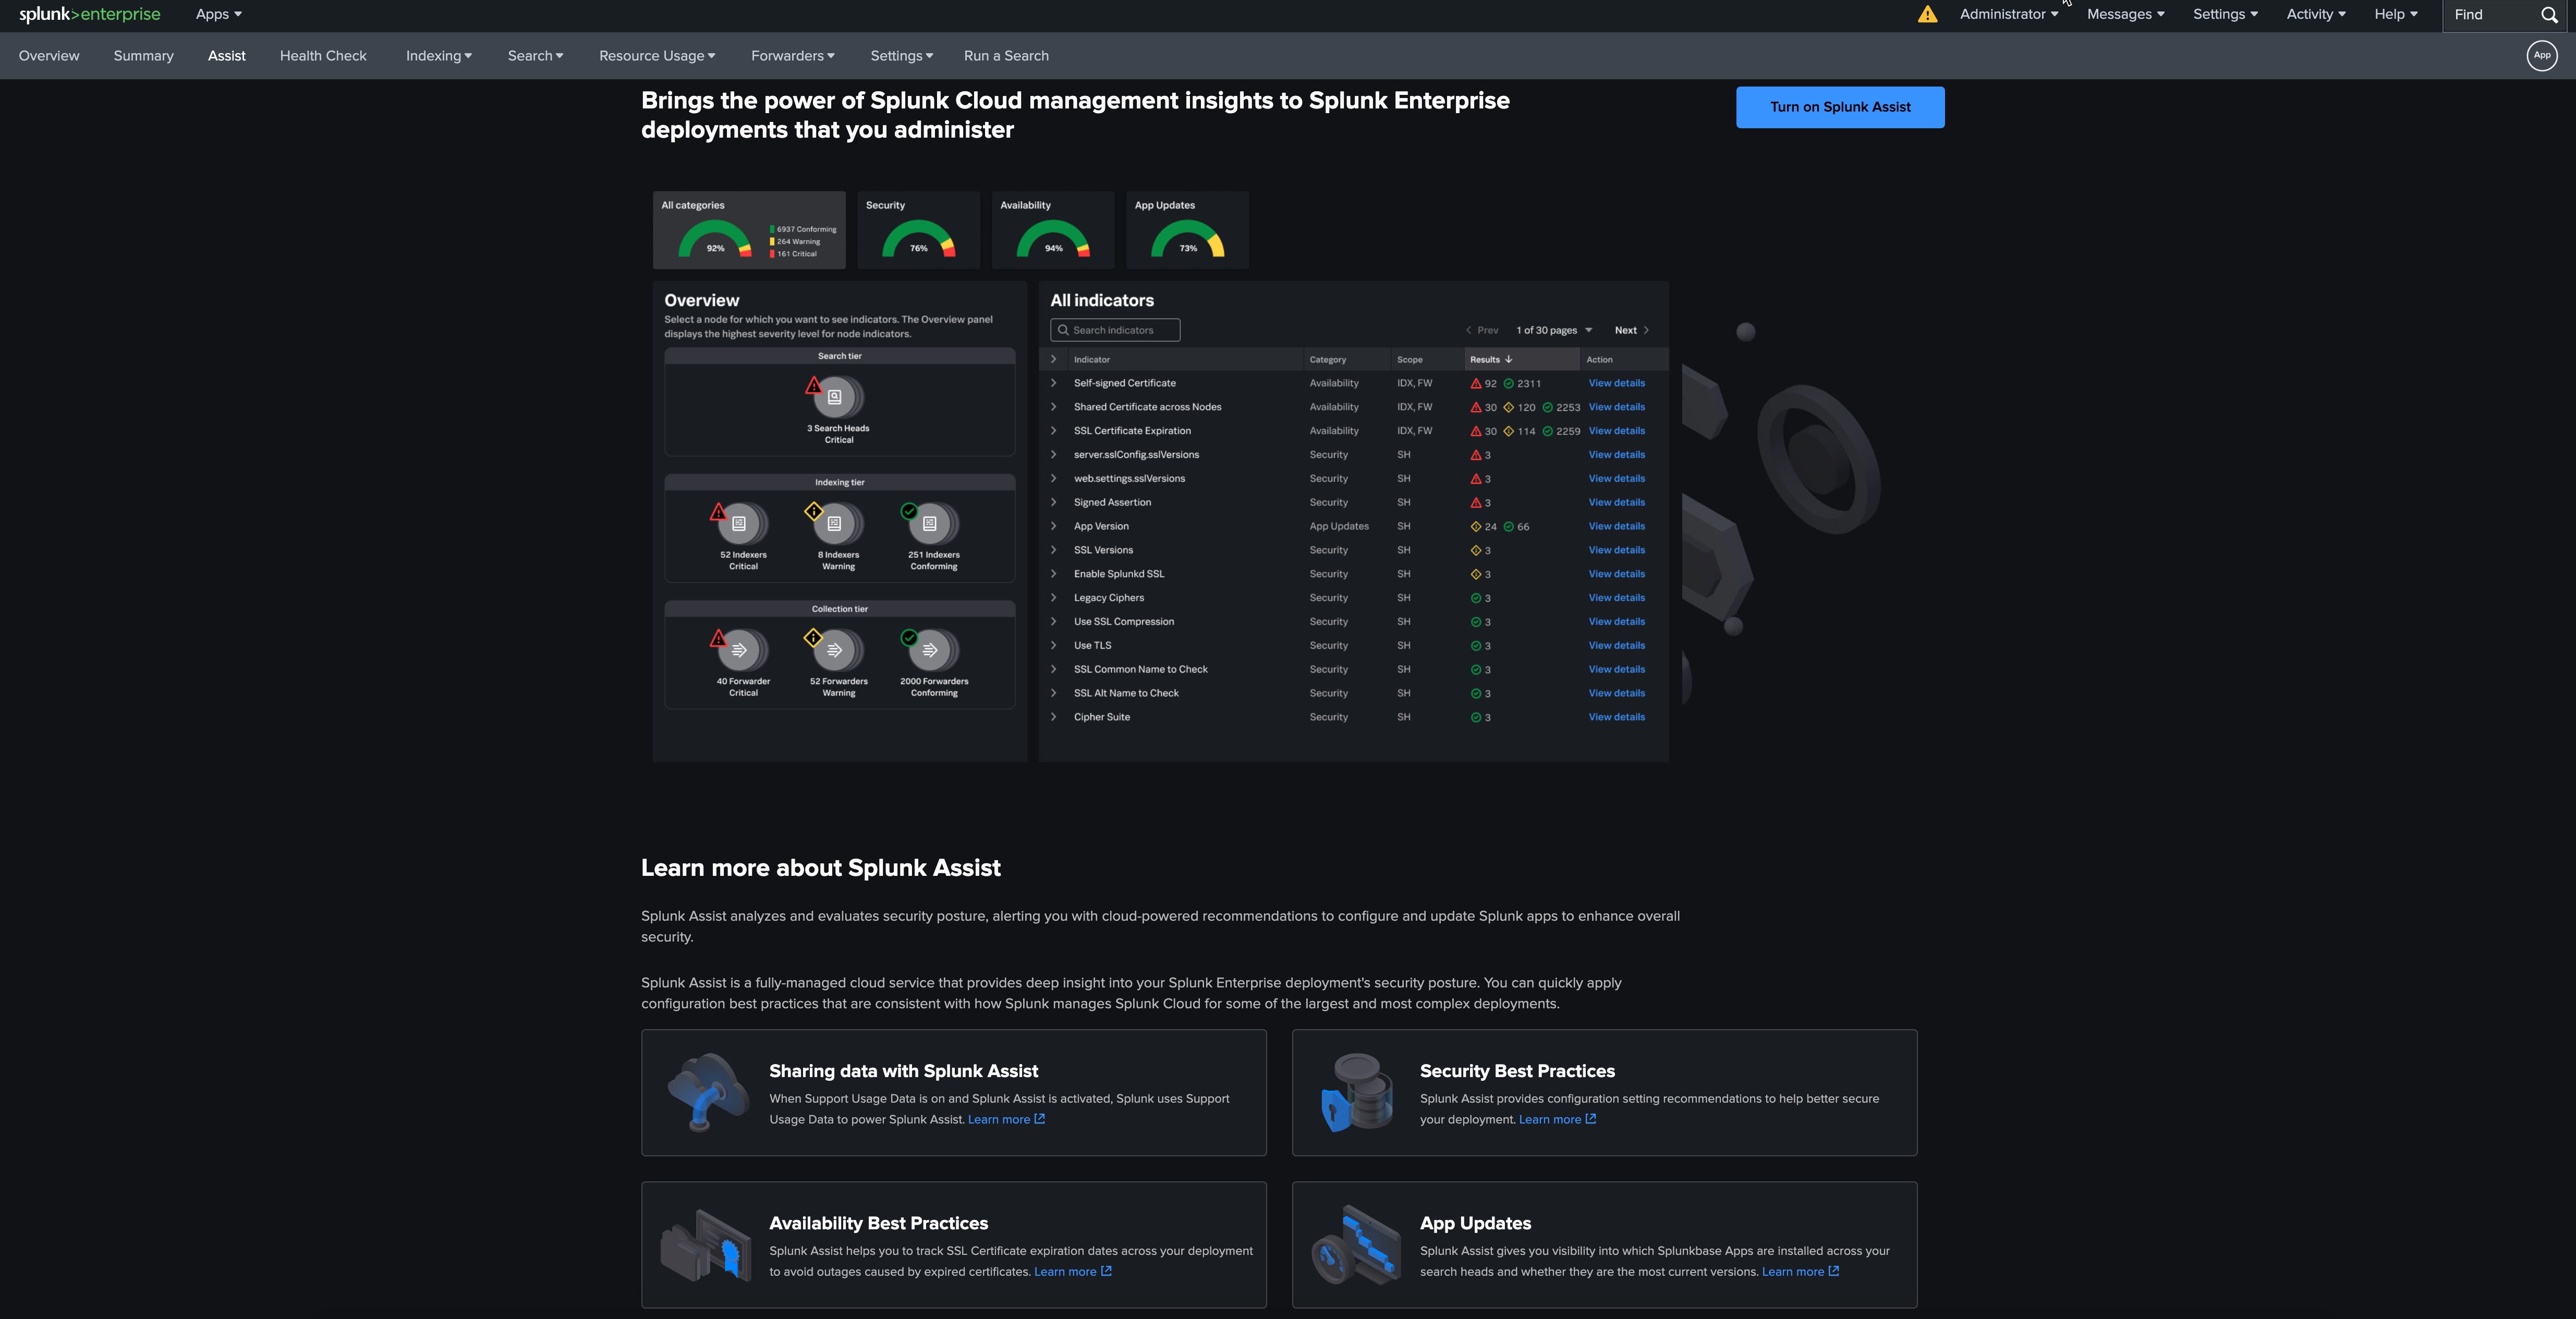Click the round App icon
The height and width of the screenshot is (1319, 2576).
[2541, 56]
